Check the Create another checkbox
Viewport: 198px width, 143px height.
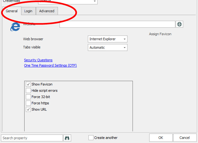(91, 138)
